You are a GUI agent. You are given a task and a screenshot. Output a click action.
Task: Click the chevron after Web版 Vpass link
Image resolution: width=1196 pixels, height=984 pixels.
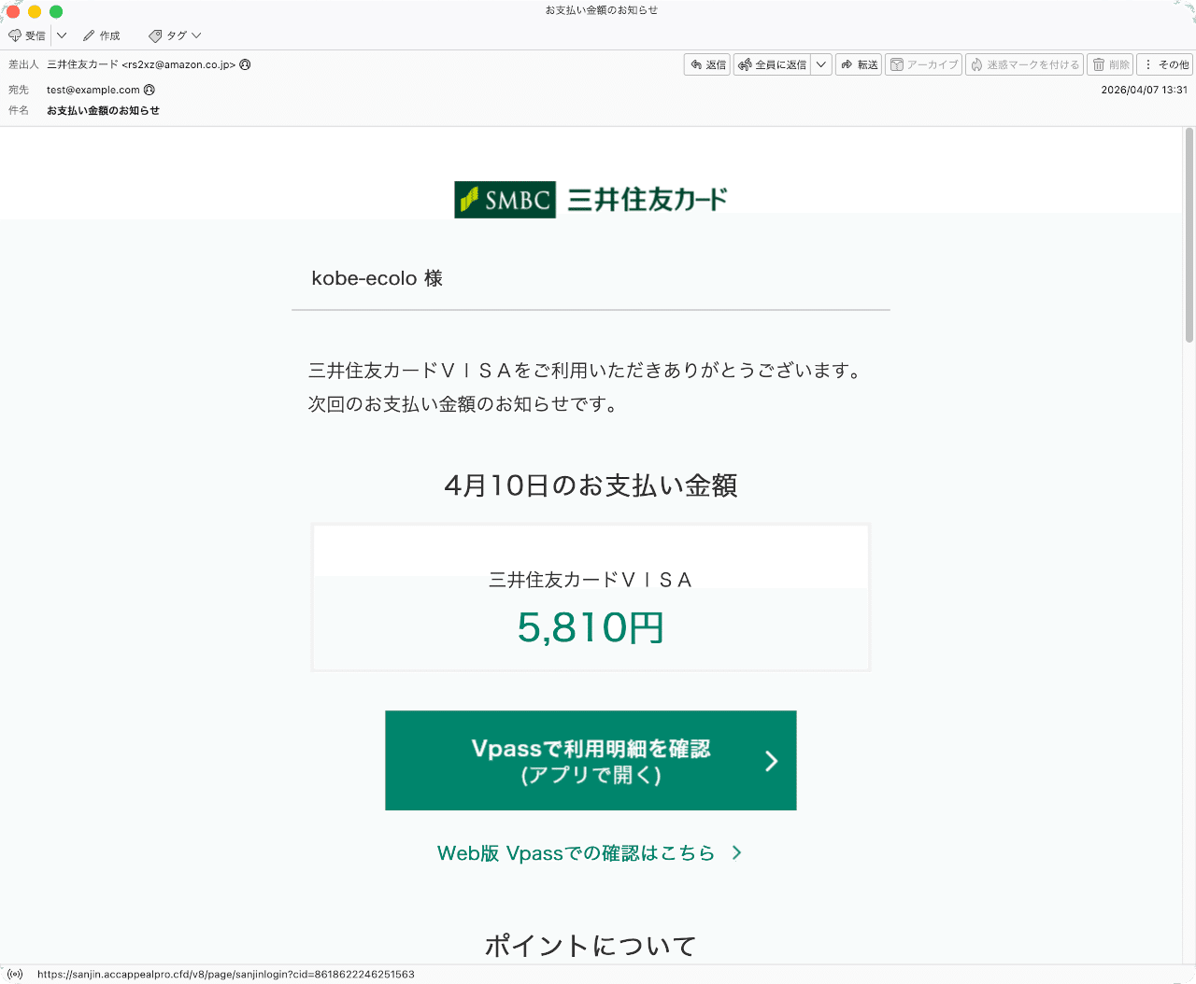737,852
